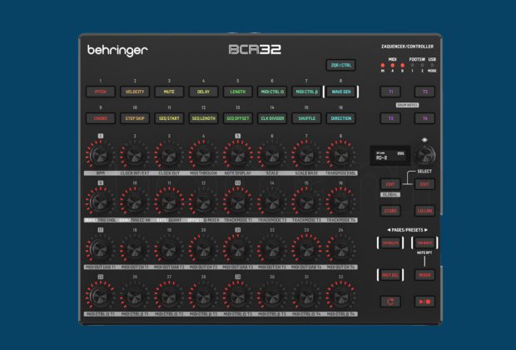
Task: Click knob 25 labeled MIDI CTRL α T1
Action: (x=100, y=297)
